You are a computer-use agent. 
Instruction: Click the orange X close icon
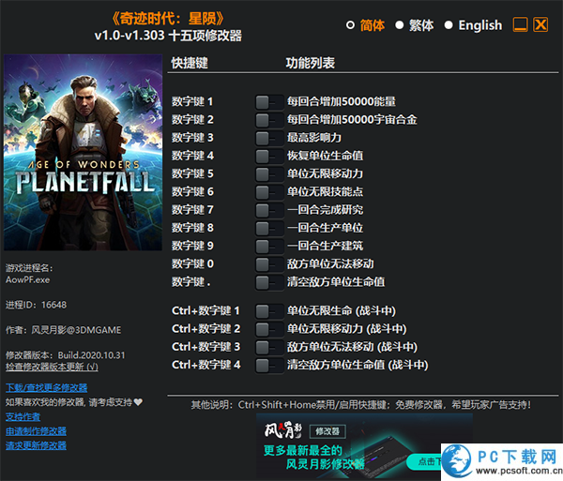coord(540,24)
